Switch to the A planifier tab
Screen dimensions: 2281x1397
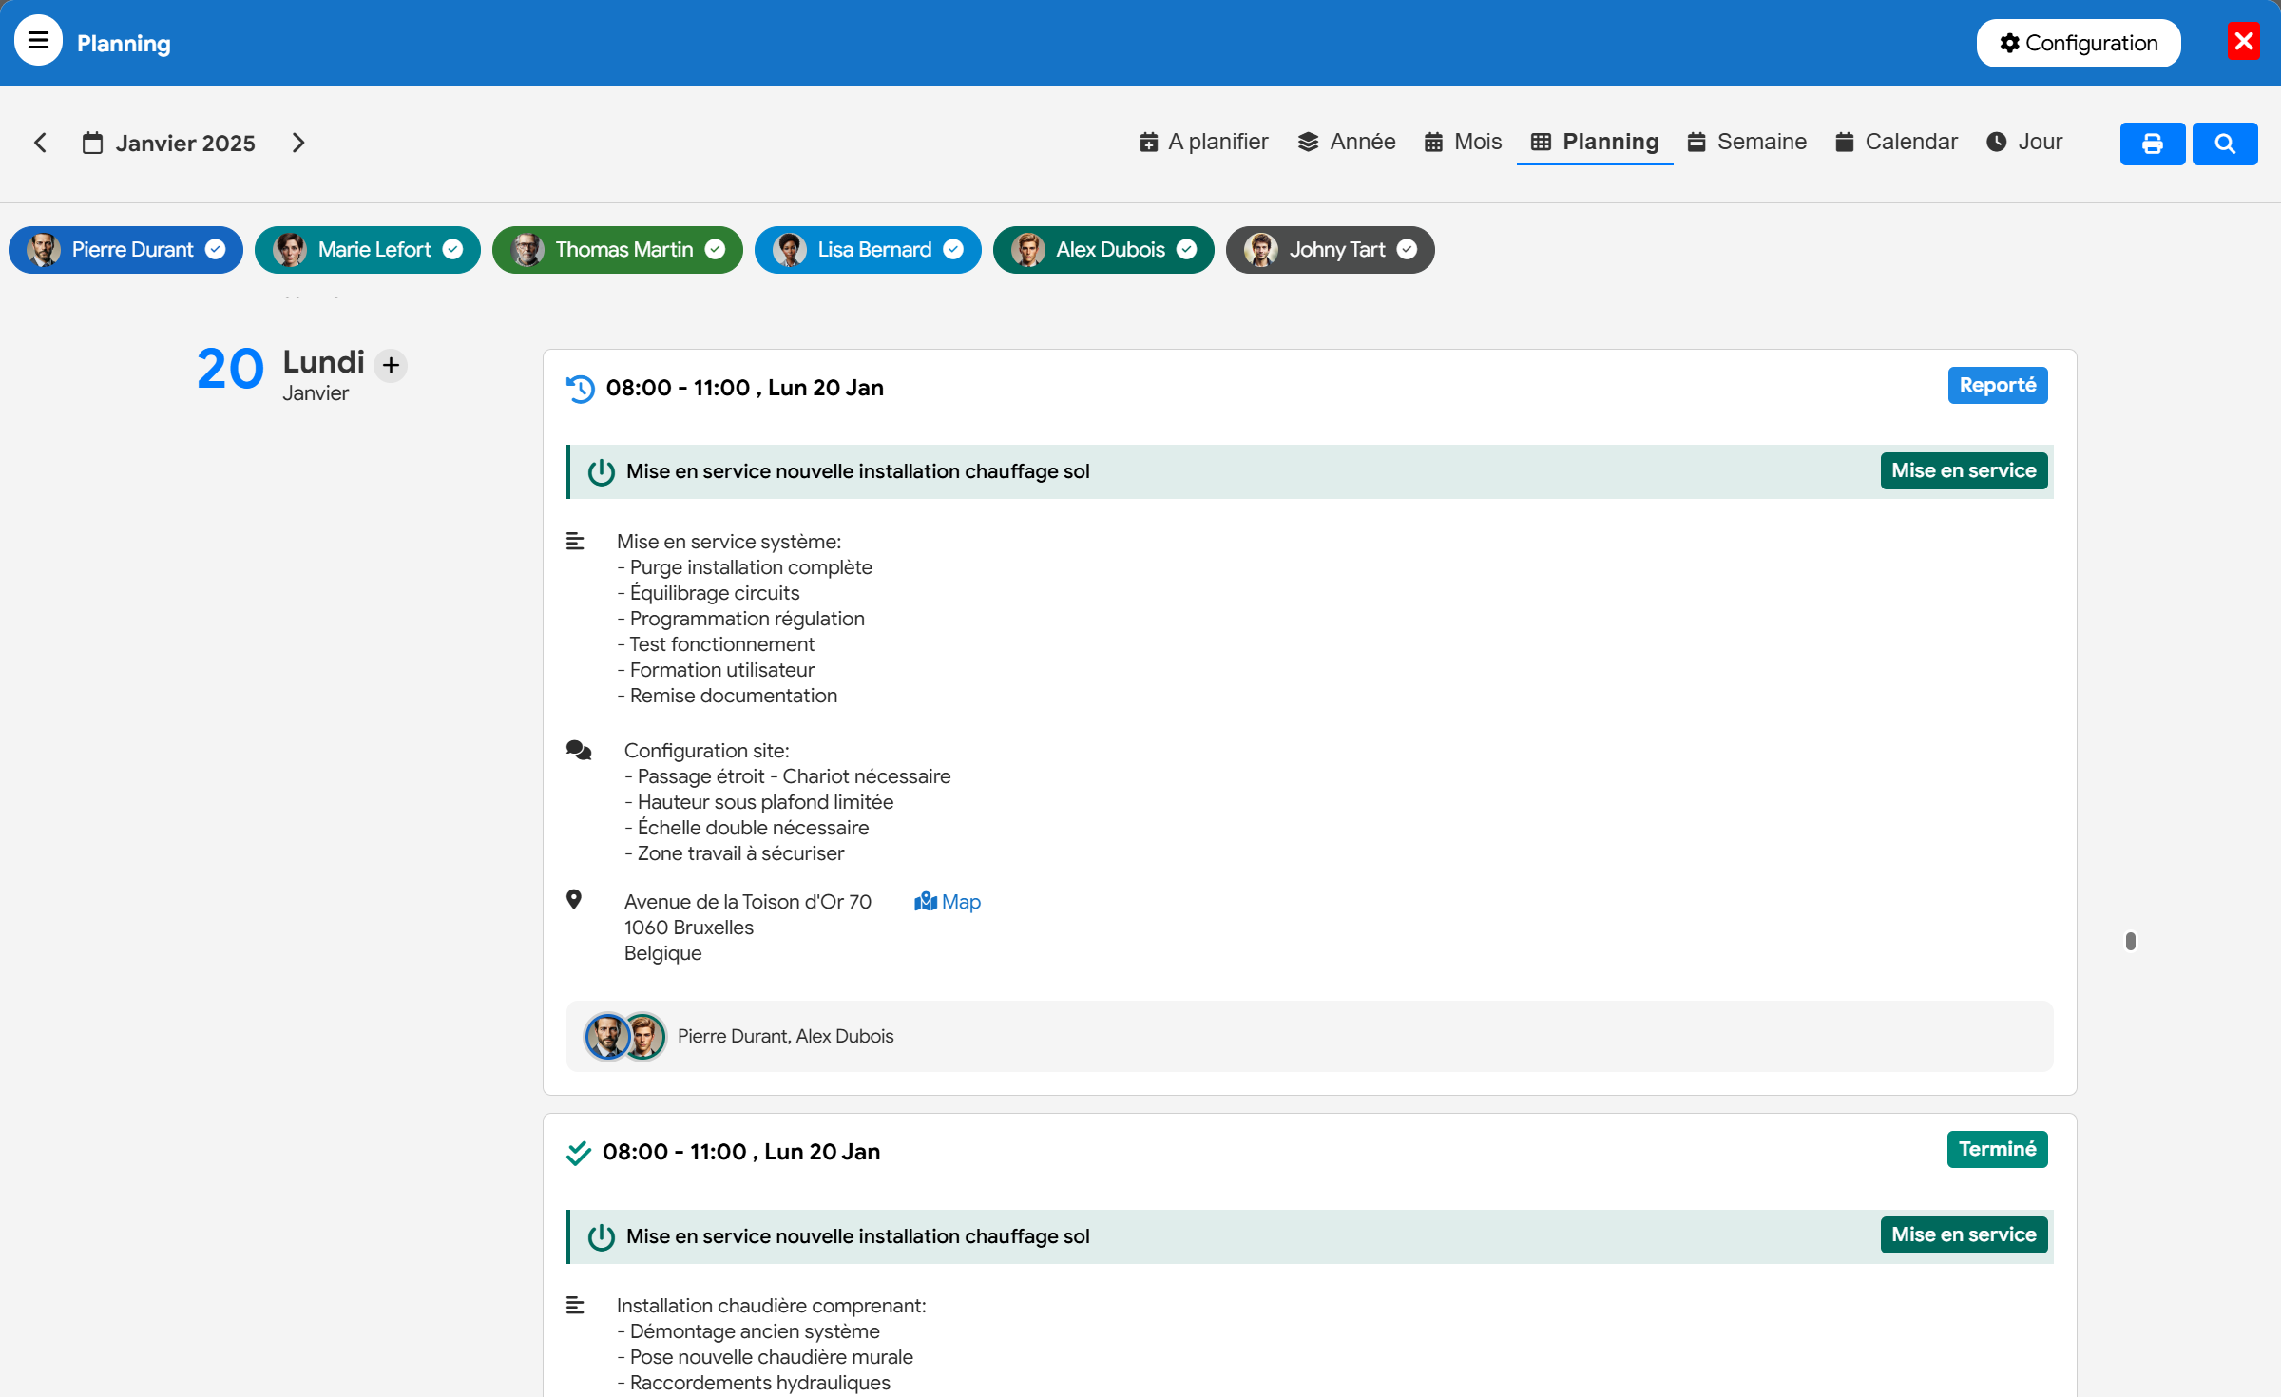[1203, 142]
